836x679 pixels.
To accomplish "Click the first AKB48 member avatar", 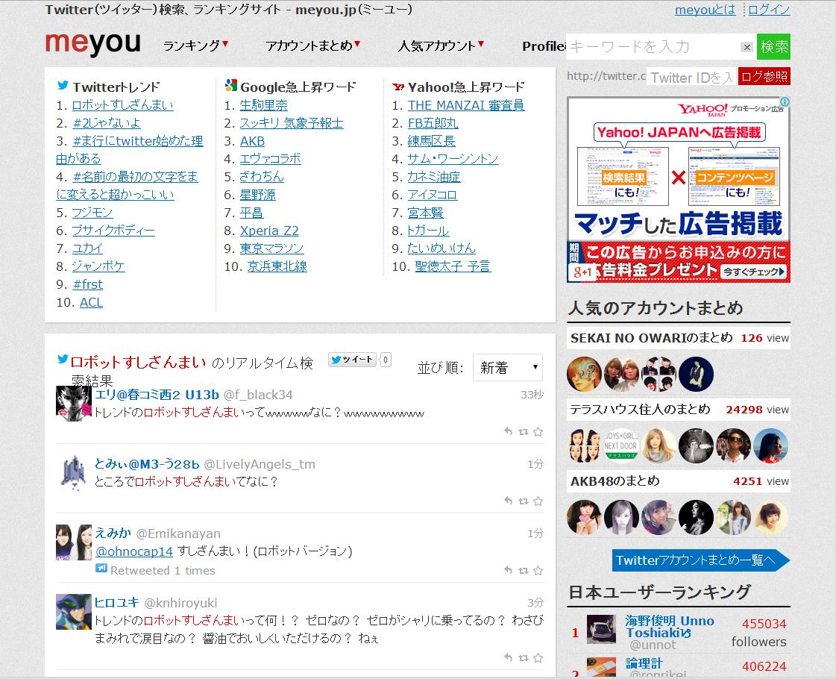I will pyautogui.click(x=584, y=517).
